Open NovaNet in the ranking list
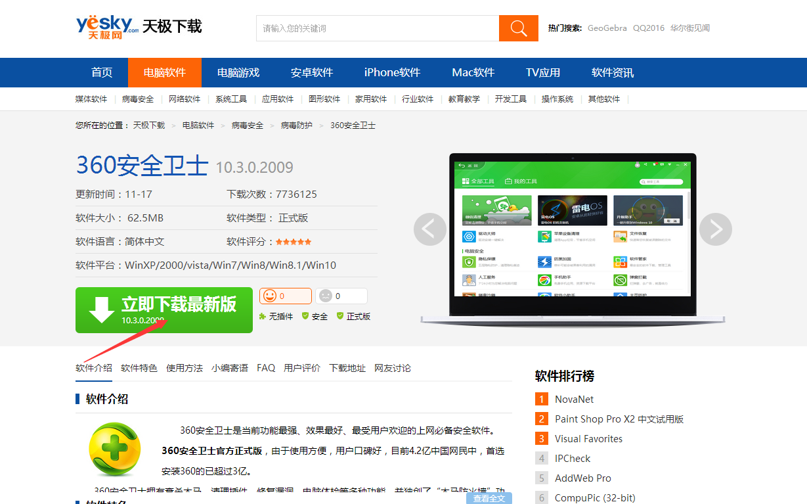This screenshot has width=807, height=504. pos(574,400)
